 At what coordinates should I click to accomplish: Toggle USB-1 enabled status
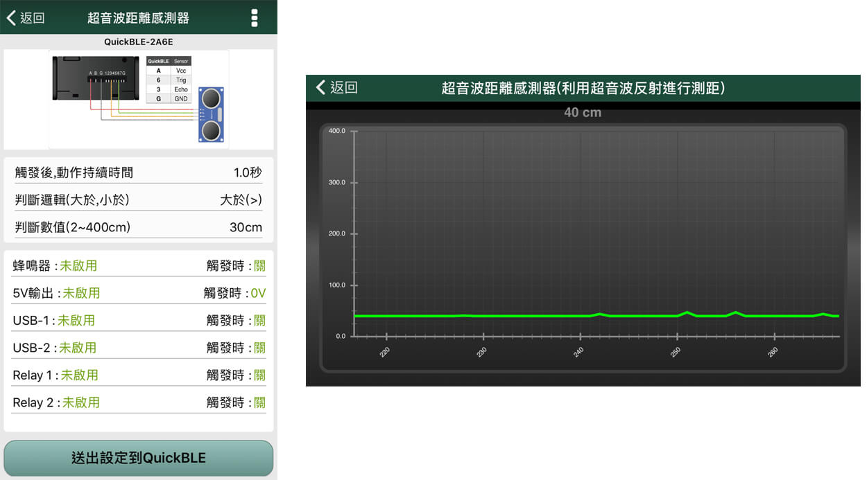pyautogui.click(x=76, y=321)
